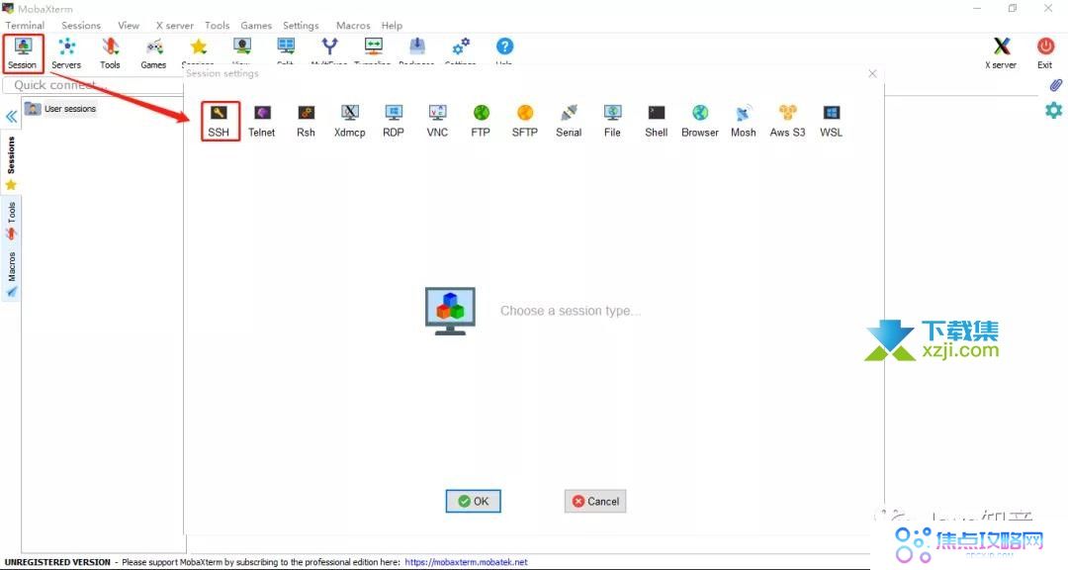Open the X server menu
This screenshot has width=1068, height=570.
[175, 25]
